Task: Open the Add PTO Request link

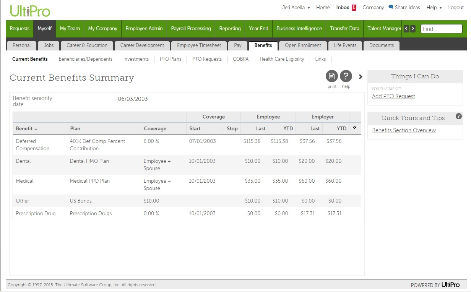Action: click(x=393, y=96)
